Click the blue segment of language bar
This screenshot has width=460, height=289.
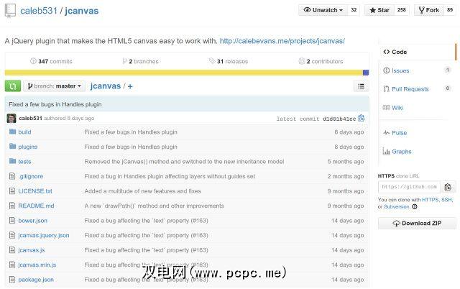(x=366, y=73)
